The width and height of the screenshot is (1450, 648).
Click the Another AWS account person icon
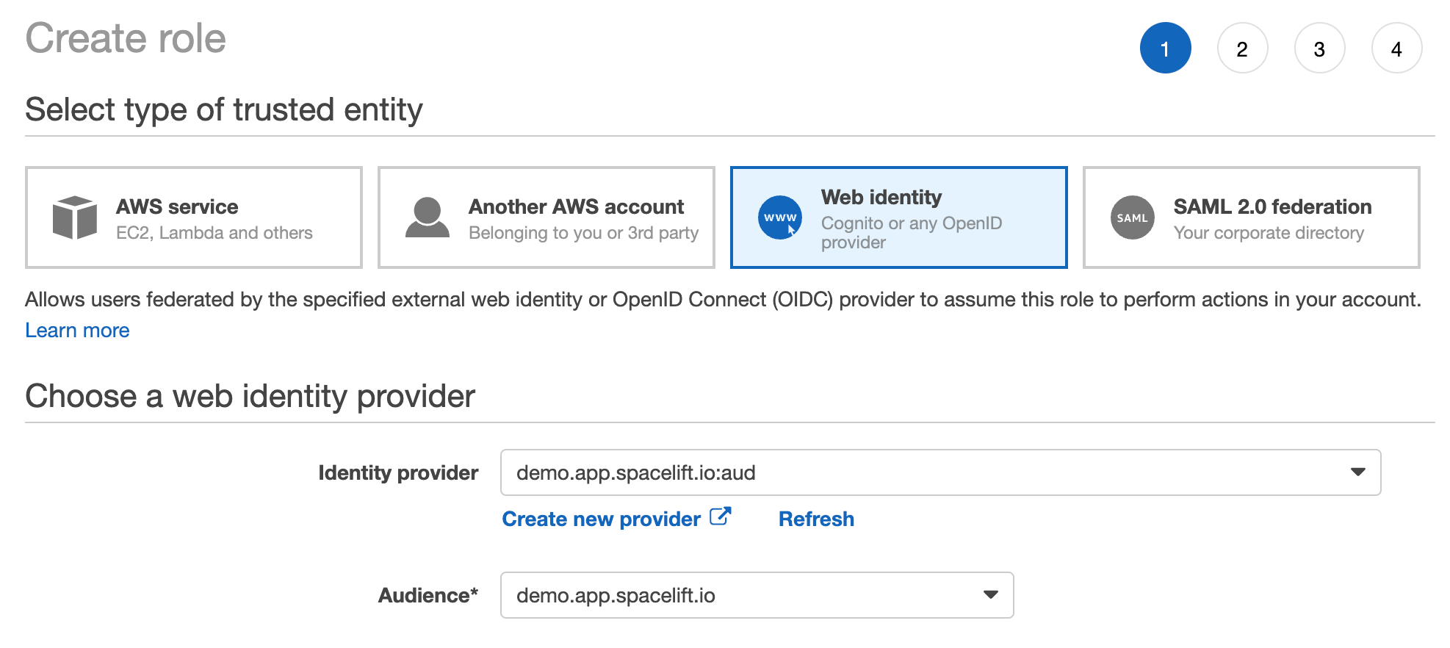pos(427,217)
